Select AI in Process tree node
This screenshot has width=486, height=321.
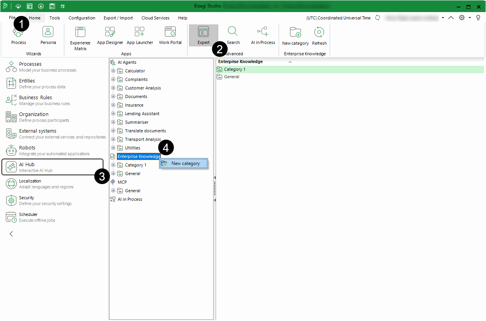(x=130, y=199)
